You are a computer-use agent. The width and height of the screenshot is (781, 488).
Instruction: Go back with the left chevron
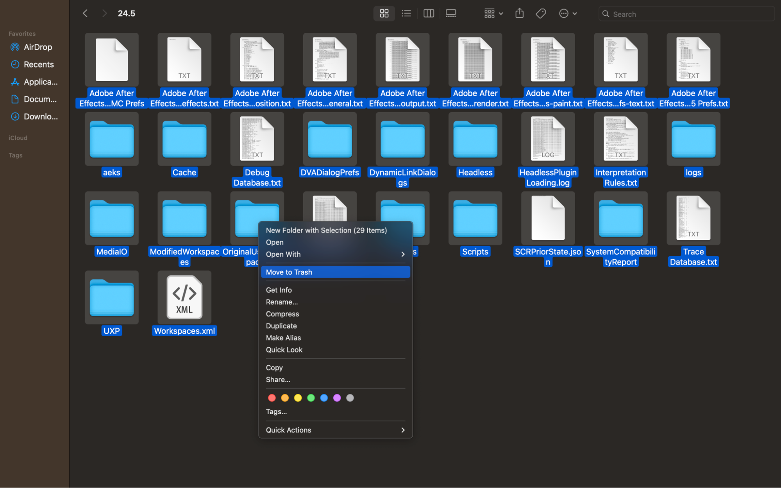pyautogui.click(x=85, y=14)
